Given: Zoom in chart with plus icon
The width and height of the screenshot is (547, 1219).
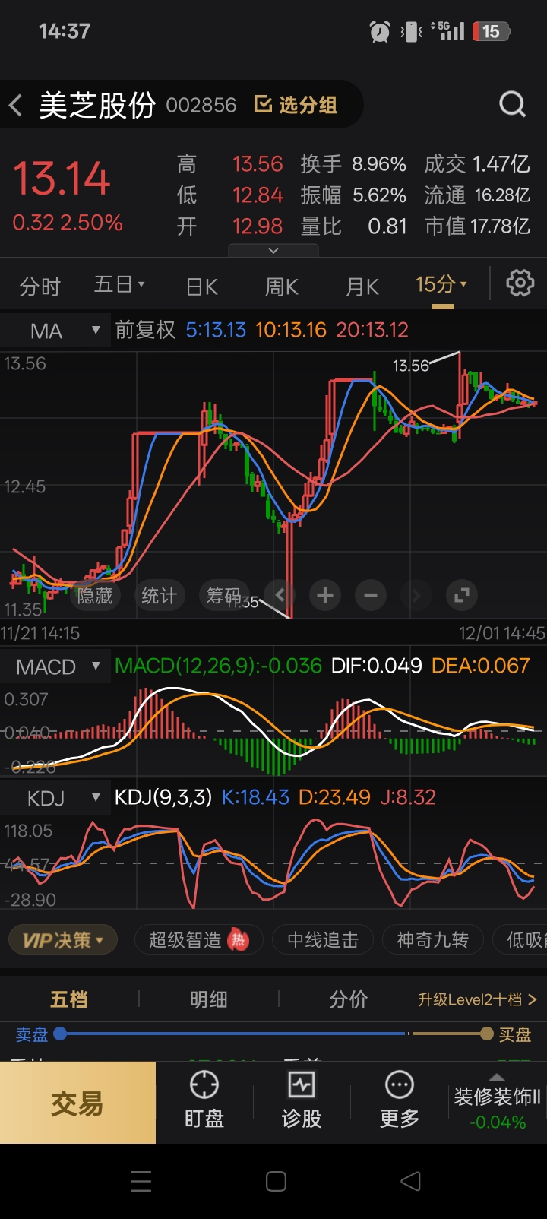Looking at the screenshot, I should pyautogui.click(x=325, y=595).
